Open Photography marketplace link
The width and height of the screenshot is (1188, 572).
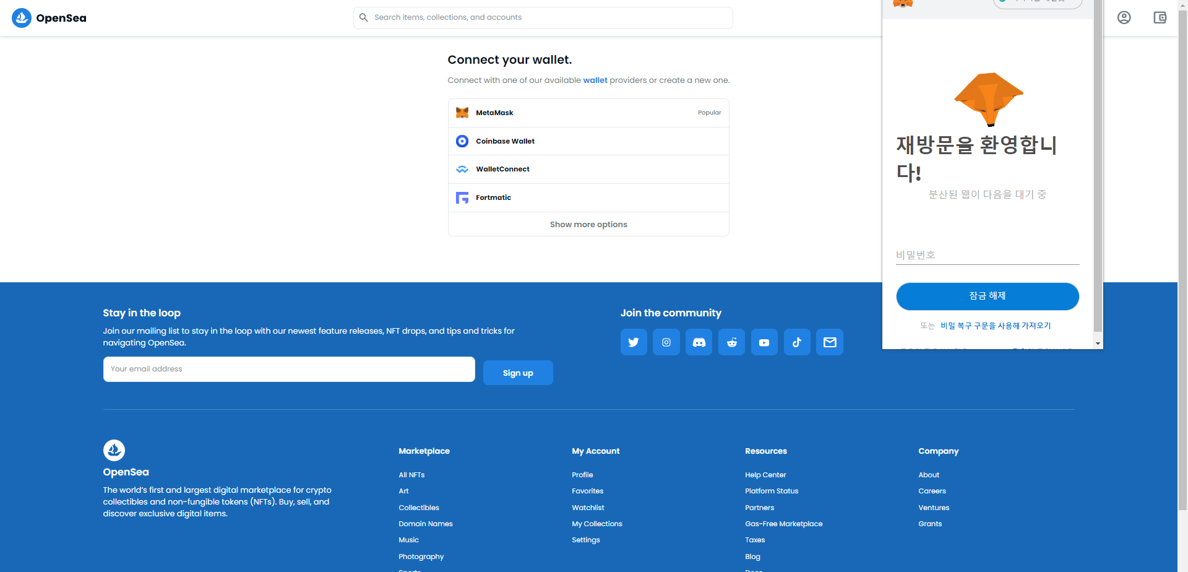tap(421, 557)
